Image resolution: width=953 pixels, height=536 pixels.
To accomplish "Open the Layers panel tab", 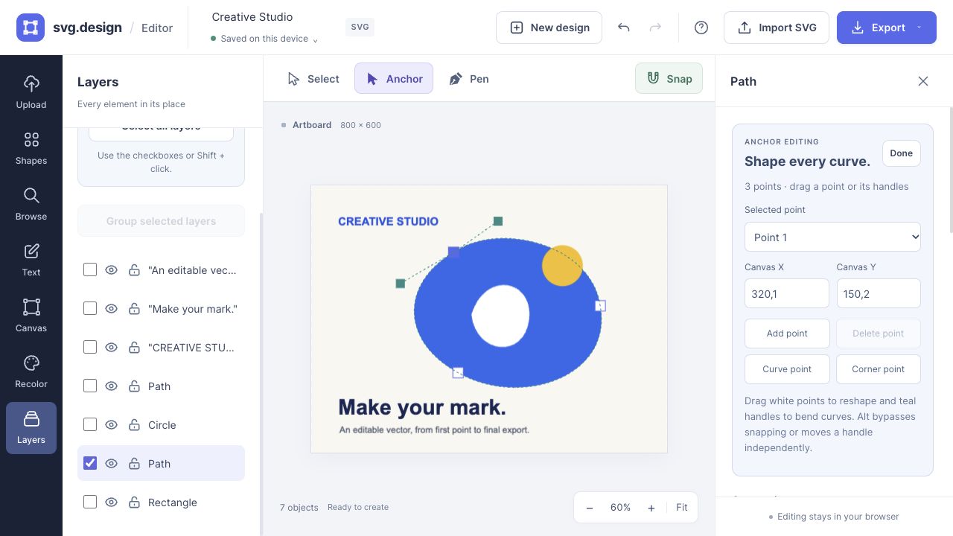I will [x=31, y=428].
